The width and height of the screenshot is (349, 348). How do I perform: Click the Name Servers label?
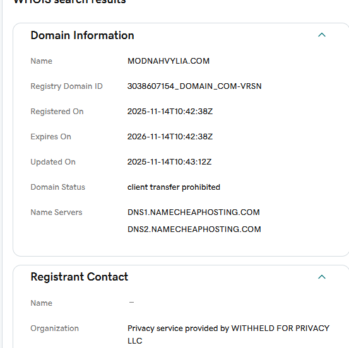[56, 212]
